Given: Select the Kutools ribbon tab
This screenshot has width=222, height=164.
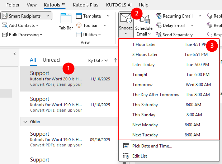Looking at the screenshot, I should (x=55, y=5).
